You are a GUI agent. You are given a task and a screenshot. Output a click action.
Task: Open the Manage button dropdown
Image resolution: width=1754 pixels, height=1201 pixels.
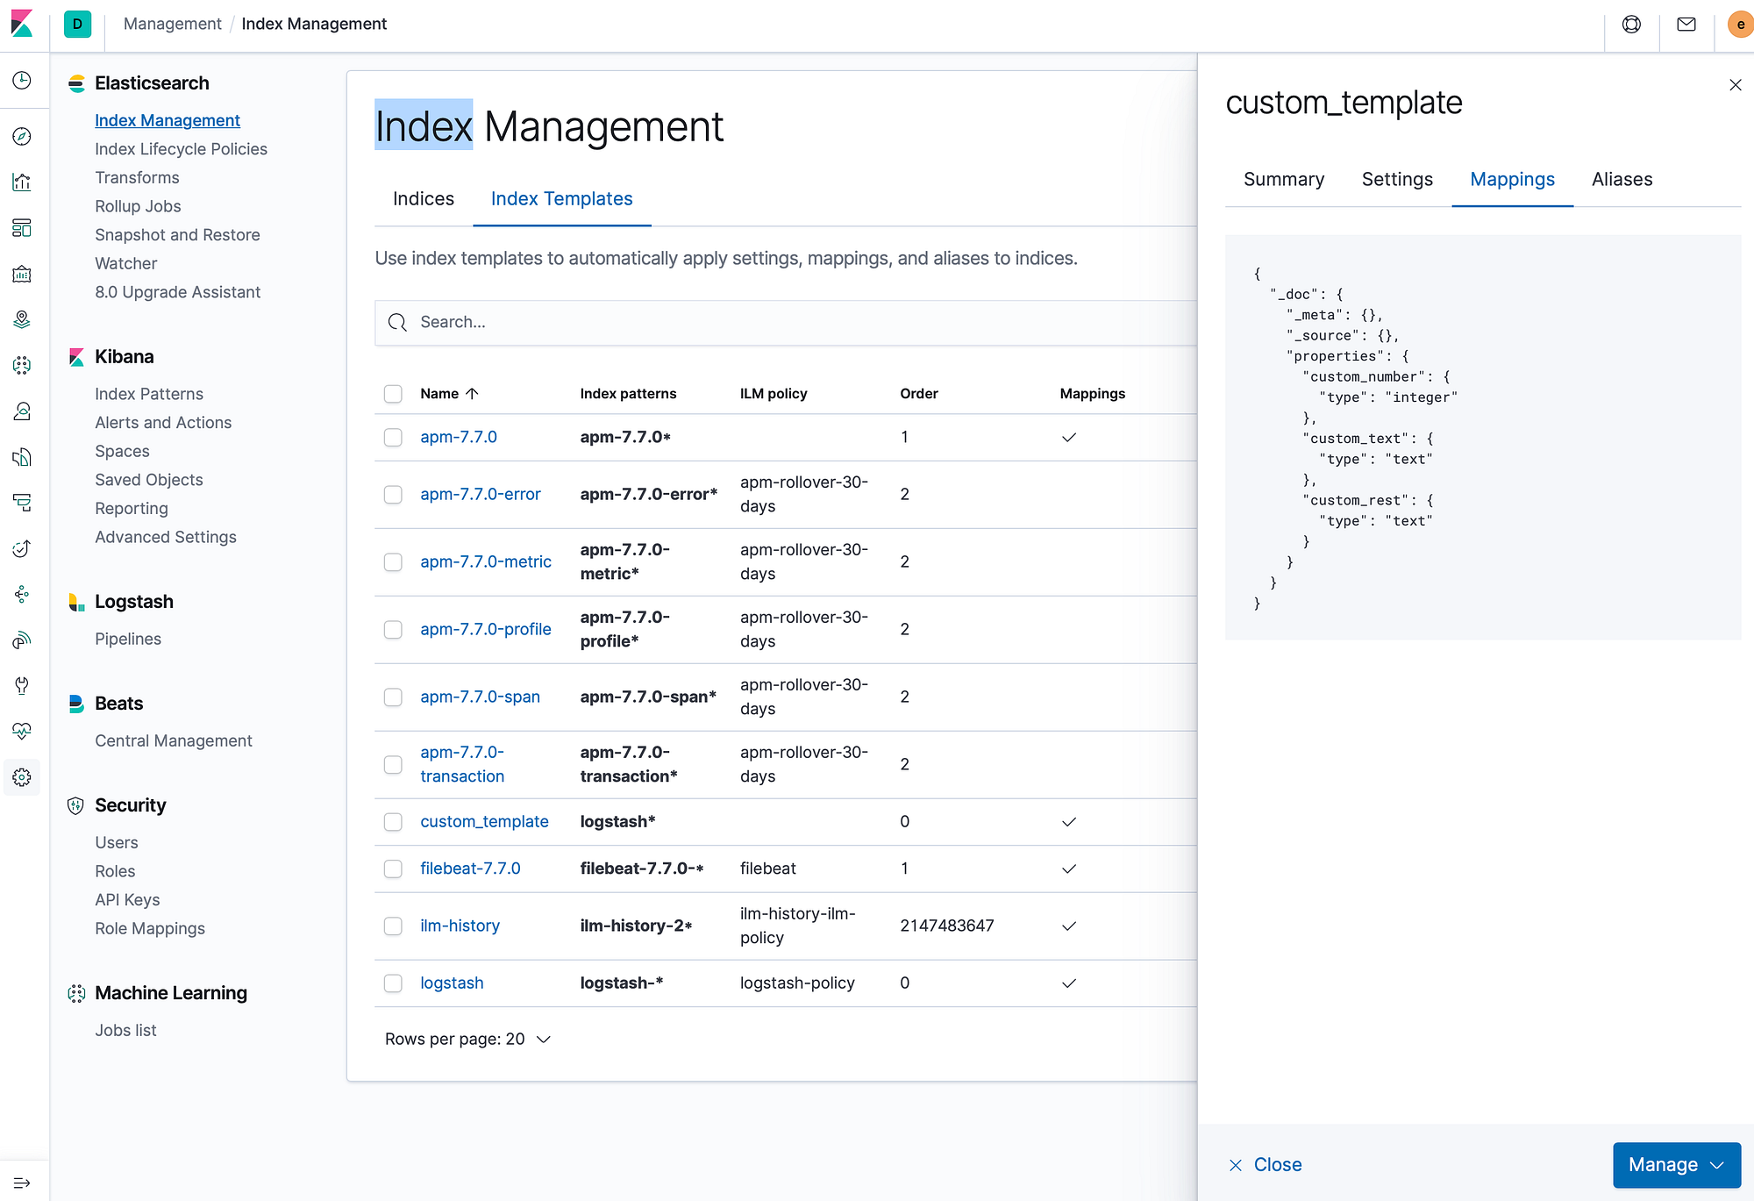coord(1676,1164)
